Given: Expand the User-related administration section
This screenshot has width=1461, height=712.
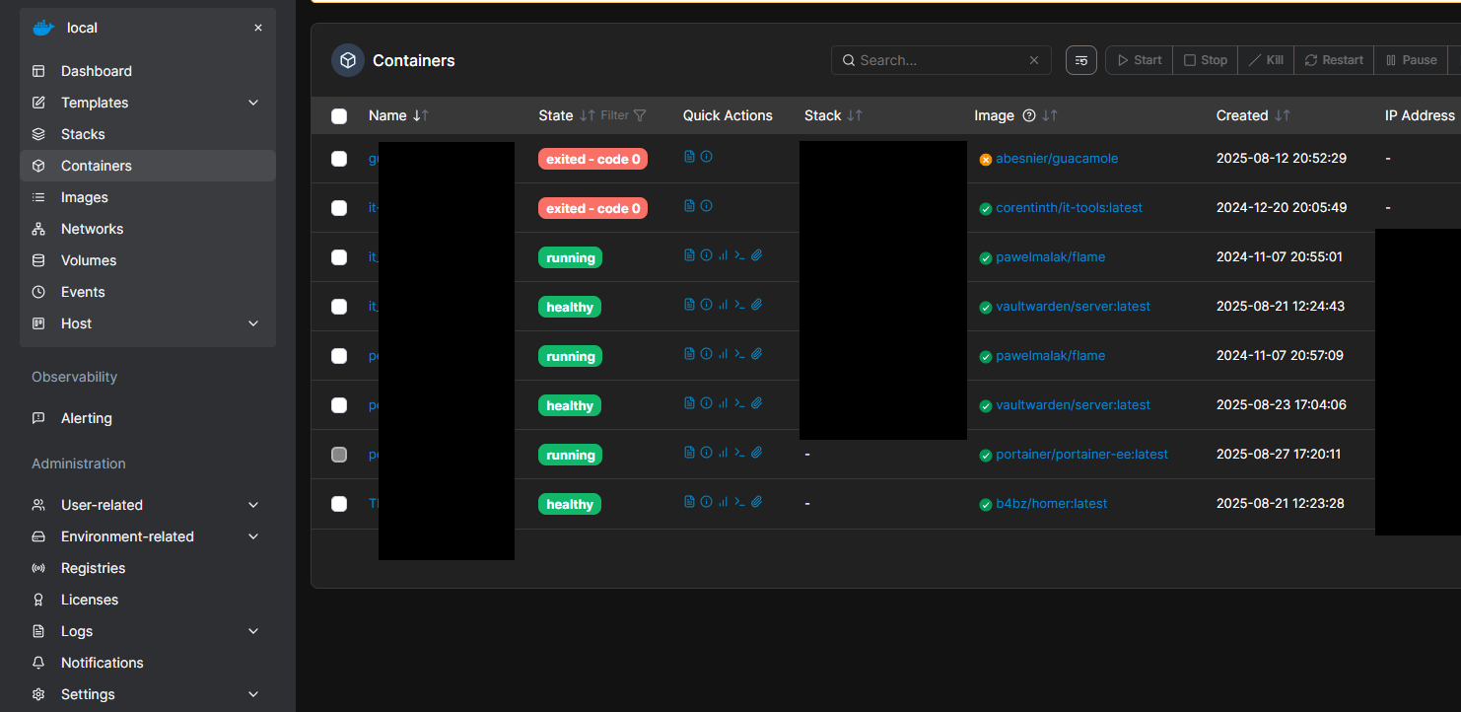Looking at the screenshot, I should [x=253, y=505].
